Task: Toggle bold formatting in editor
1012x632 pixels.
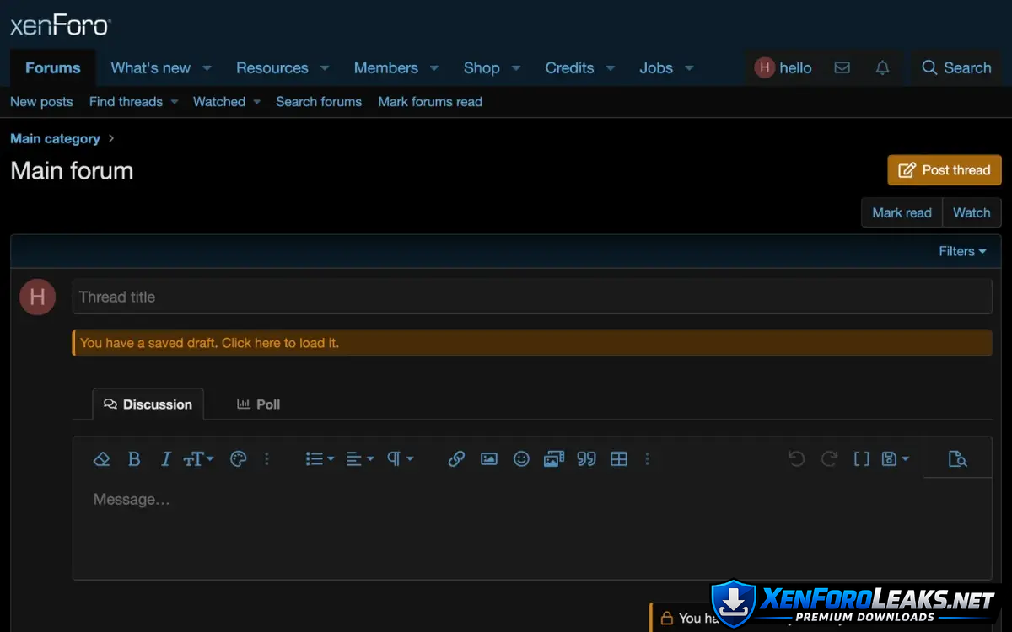Action: (x=134, y=459)
